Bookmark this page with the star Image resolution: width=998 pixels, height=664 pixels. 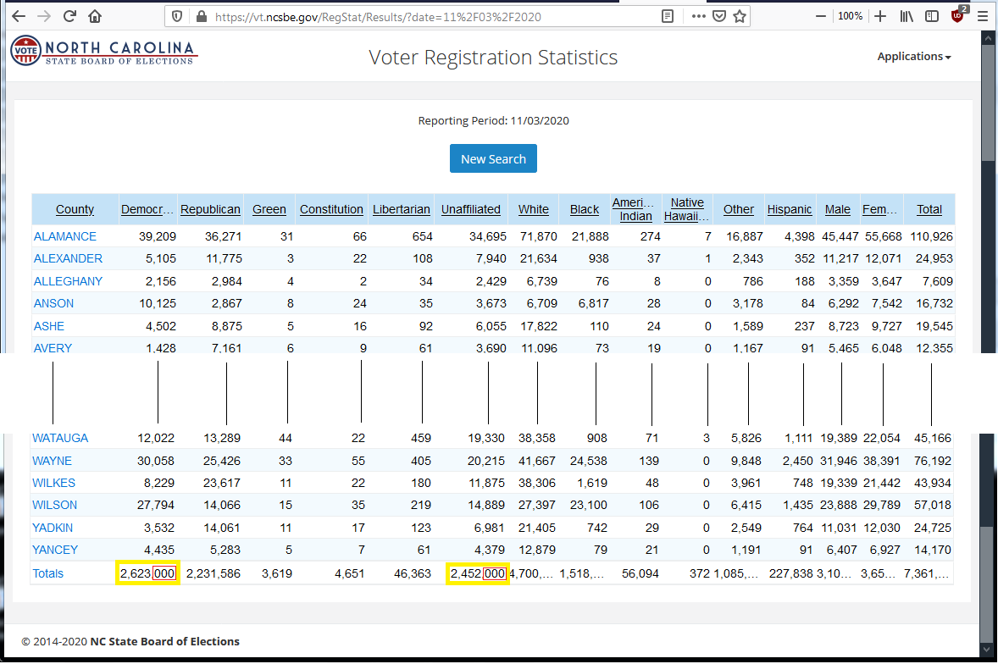tap(739, 17)
